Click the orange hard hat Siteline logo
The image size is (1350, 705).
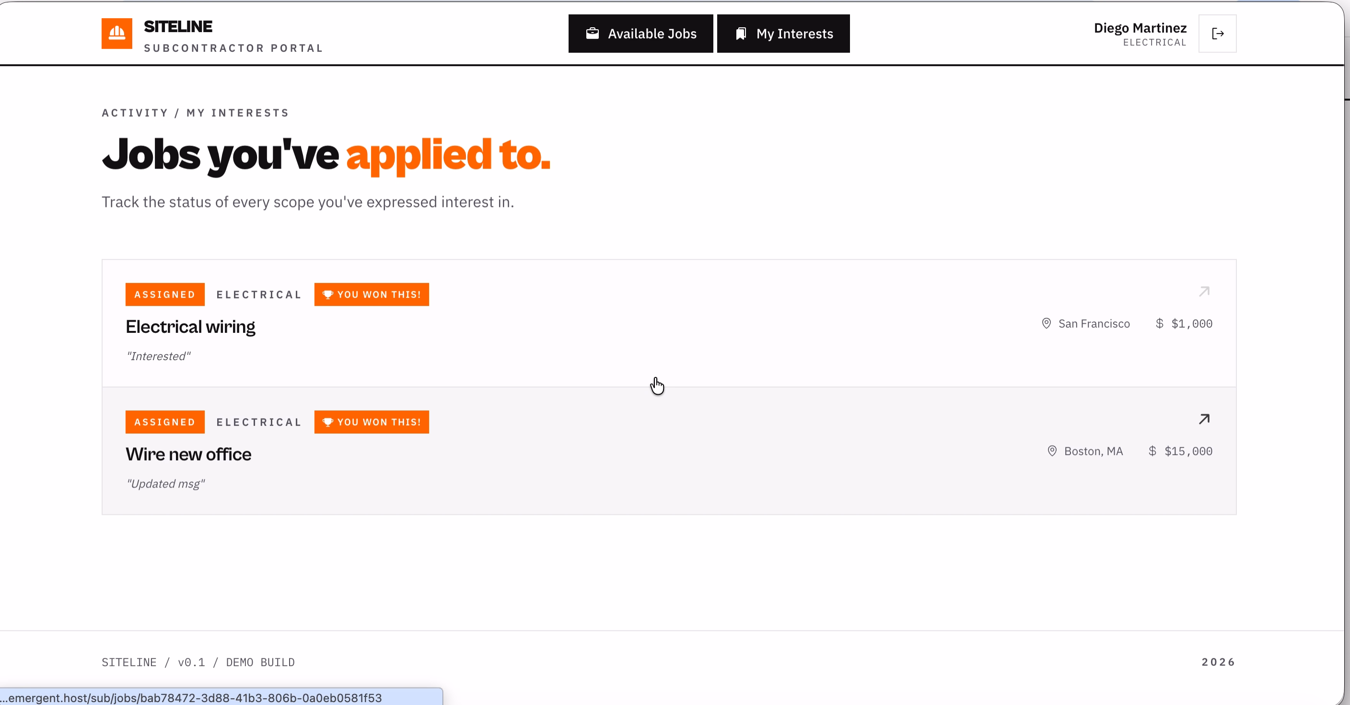(117, 34)
